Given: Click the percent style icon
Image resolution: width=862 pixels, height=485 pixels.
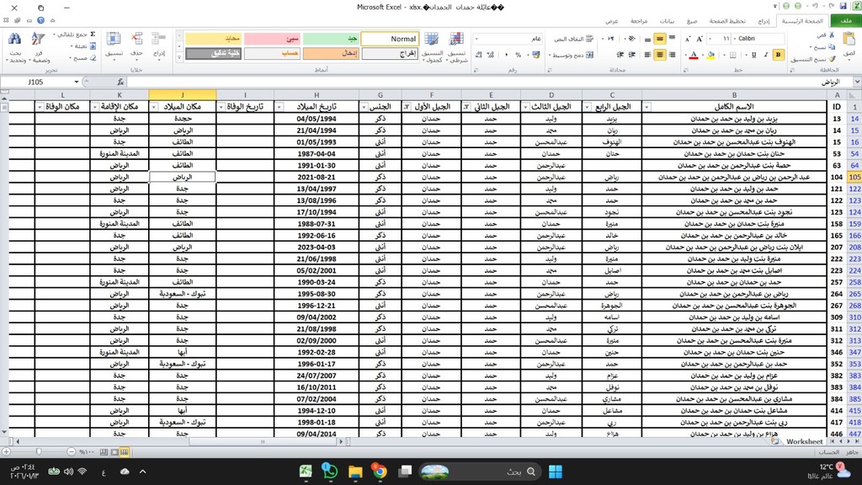Looking at the screenshot, I should click(518, 55).
